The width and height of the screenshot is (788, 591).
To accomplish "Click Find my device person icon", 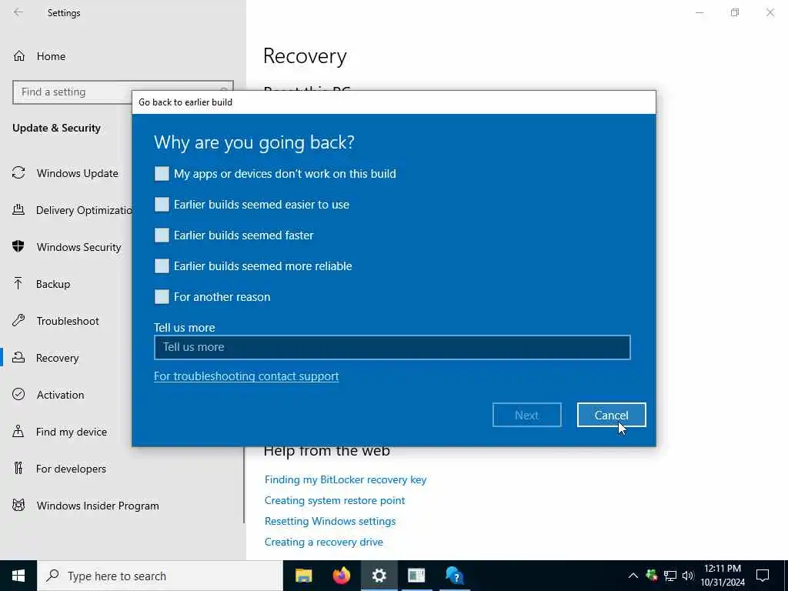I will pyautogui.click(x=18, y=431).
